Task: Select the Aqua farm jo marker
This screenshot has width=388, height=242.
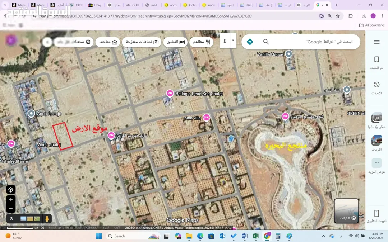Action: pos(31,113)
